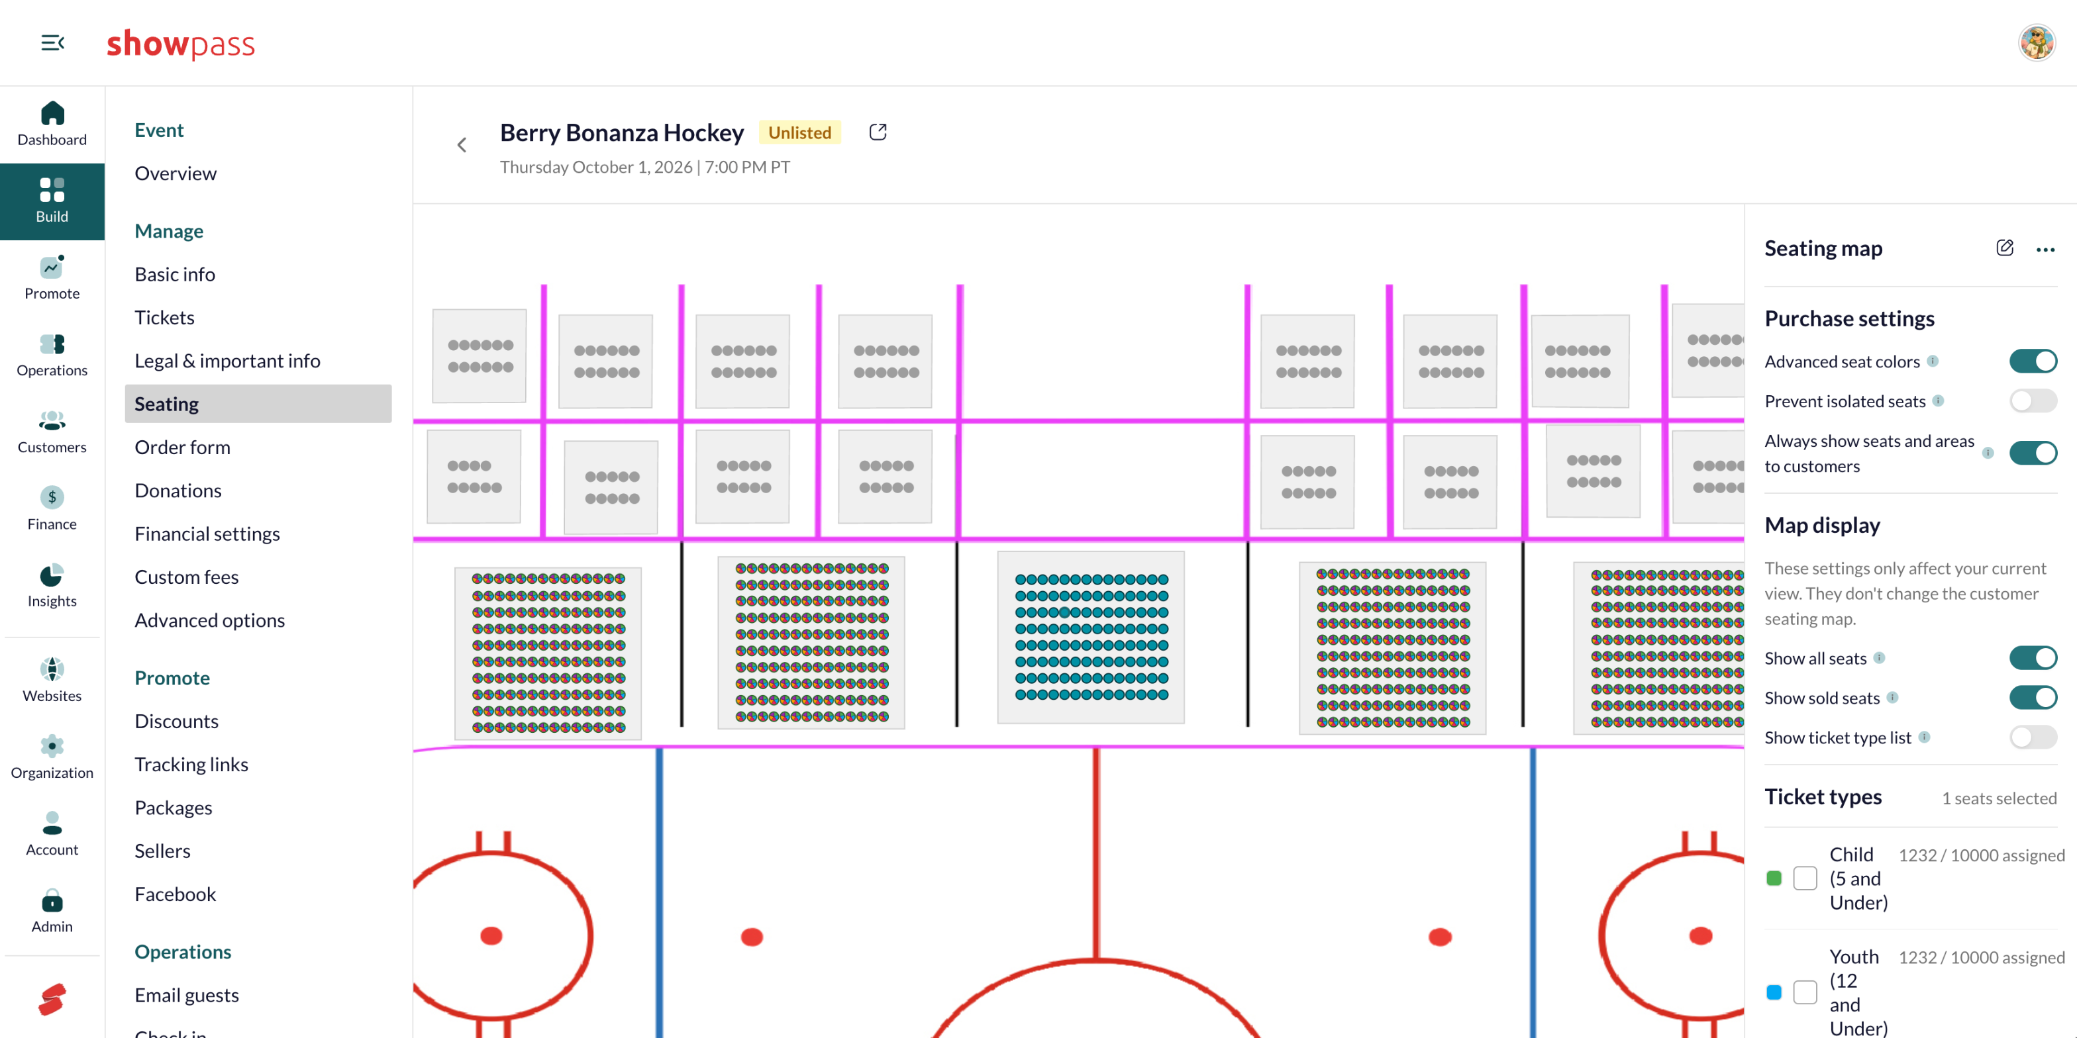Enable Prevent isolated seats toggle
This screenshot has width=2077, height=1038.
(x=2033, y=401)
